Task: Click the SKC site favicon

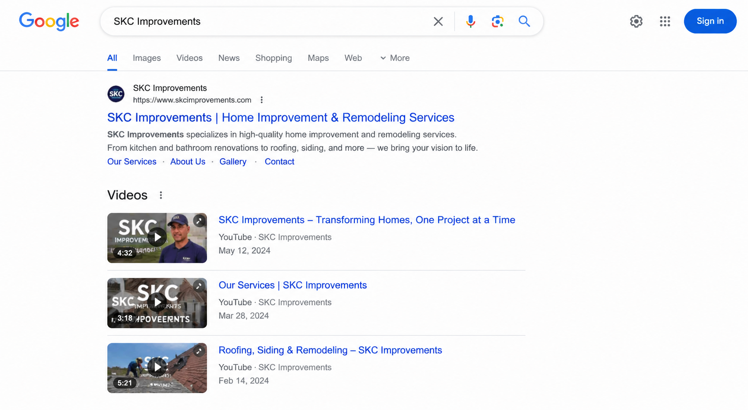Action: click(116, 94)
